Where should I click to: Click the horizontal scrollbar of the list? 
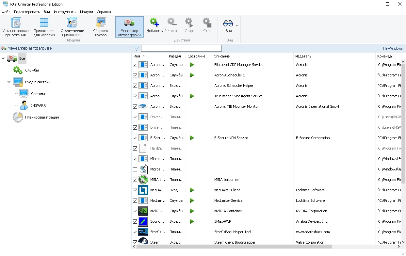[234, 247]
